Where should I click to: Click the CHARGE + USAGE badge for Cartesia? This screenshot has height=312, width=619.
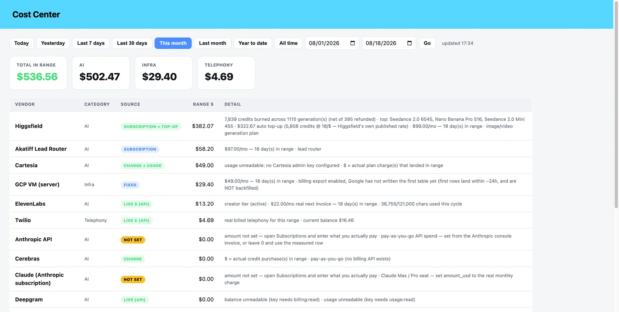click(x=143, y=165)
